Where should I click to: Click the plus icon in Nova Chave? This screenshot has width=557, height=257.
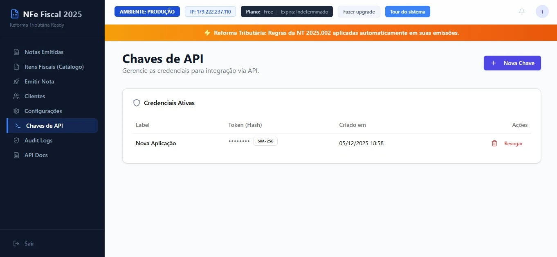click(x=494, y=63)
